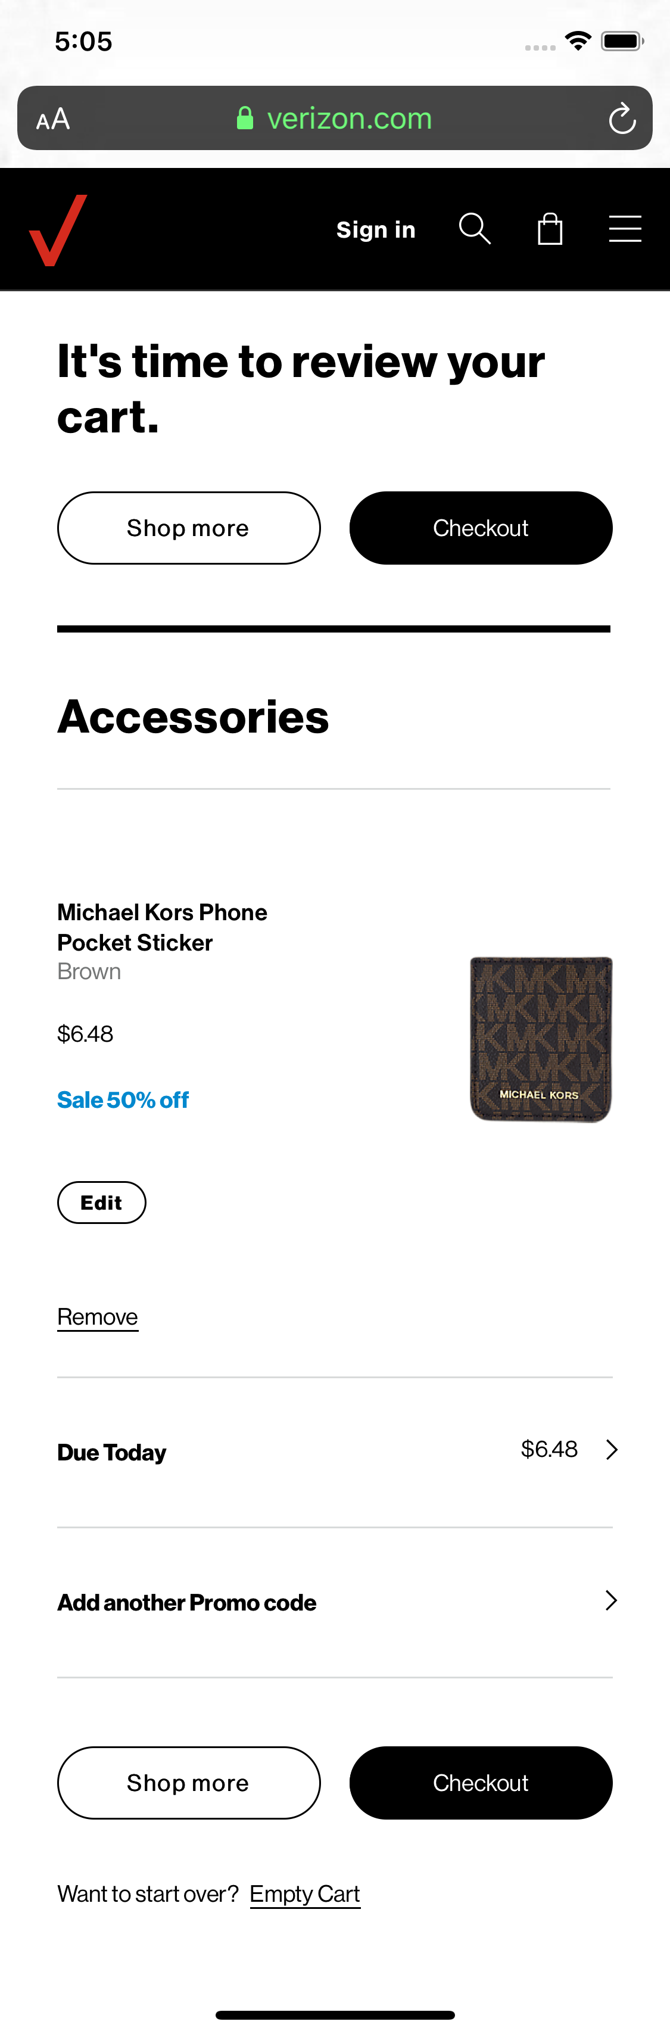Tap the AA text size control
Image resolution: width=670 pixels, height=2034 pixels.
53,119
